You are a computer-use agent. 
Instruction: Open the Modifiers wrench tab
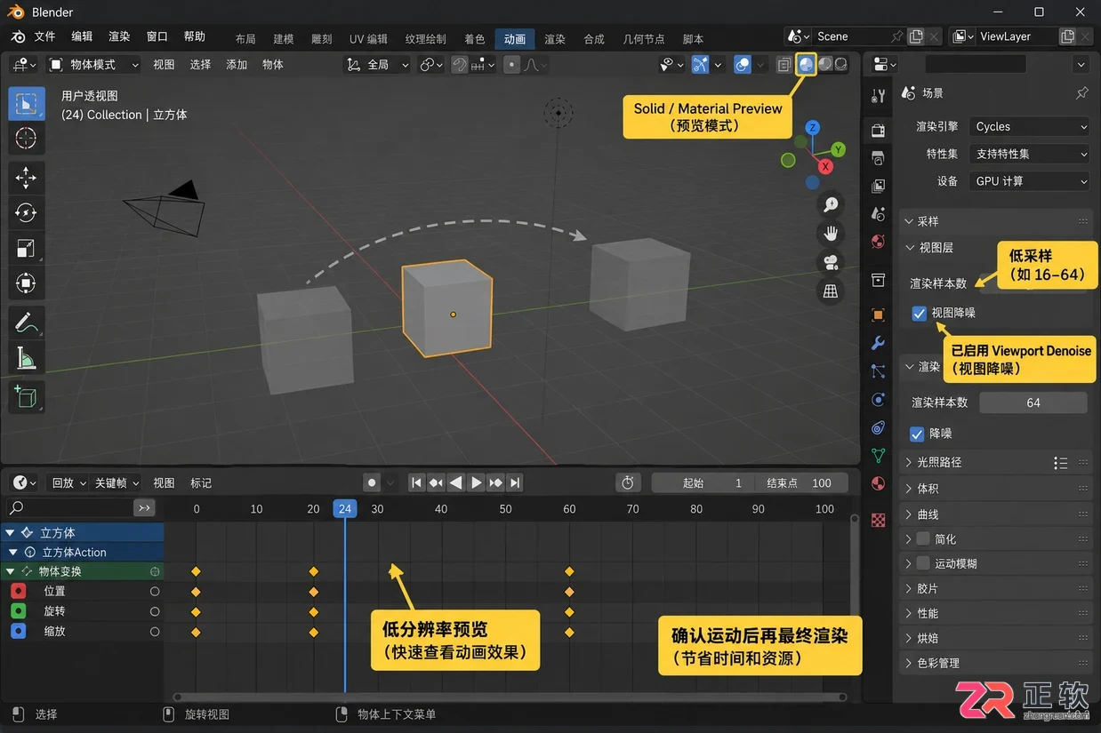(x=878, y=343)
